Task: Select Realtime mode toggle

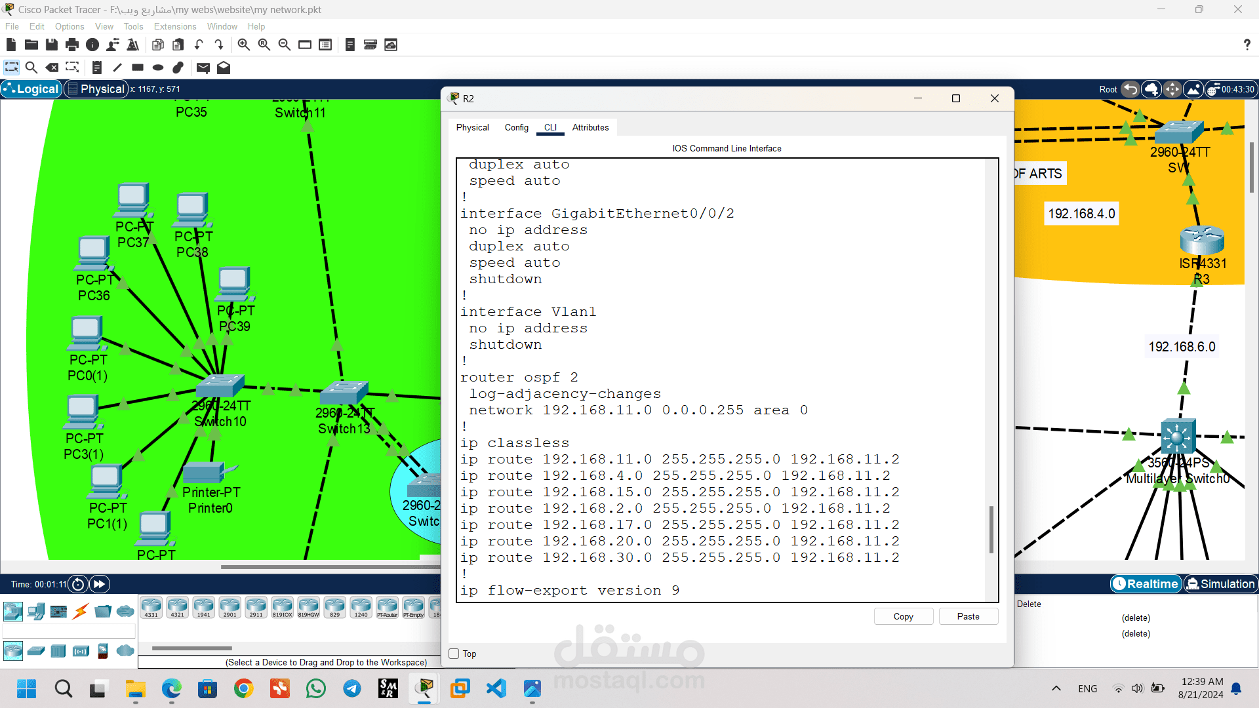Action: click(x=1146, y=584)
